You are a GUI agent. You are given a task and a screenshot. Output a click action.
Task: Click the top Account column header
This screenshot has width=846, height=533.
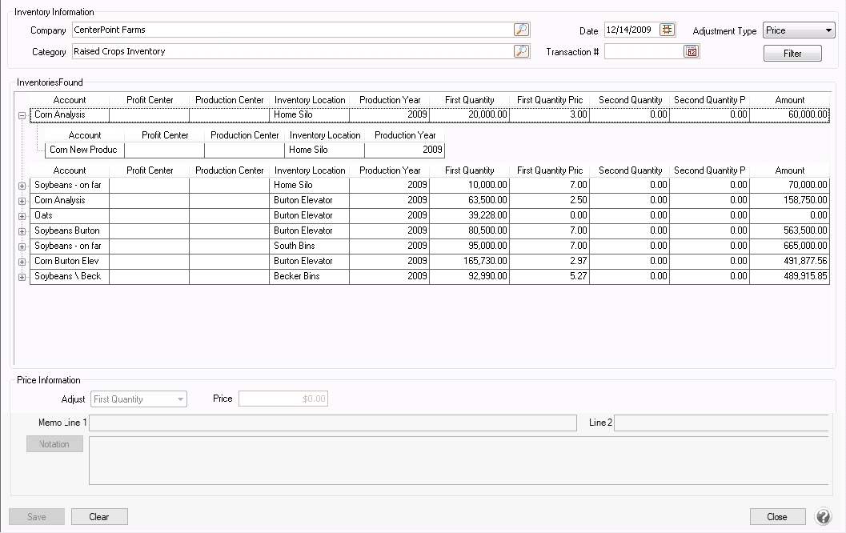[70, 100]
